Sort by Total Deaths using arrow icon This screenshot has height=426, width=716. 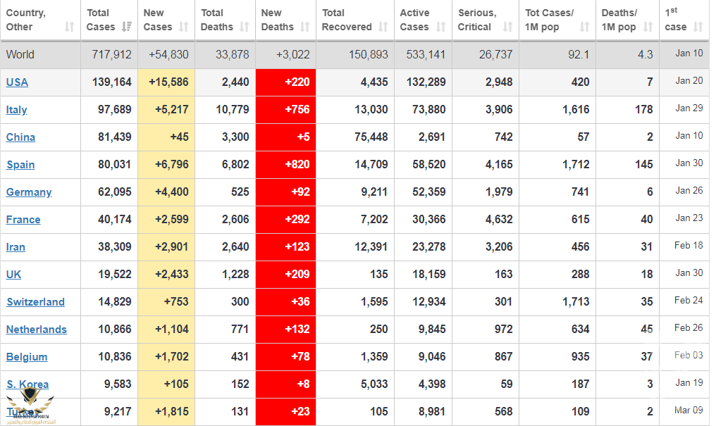(244, 27)
